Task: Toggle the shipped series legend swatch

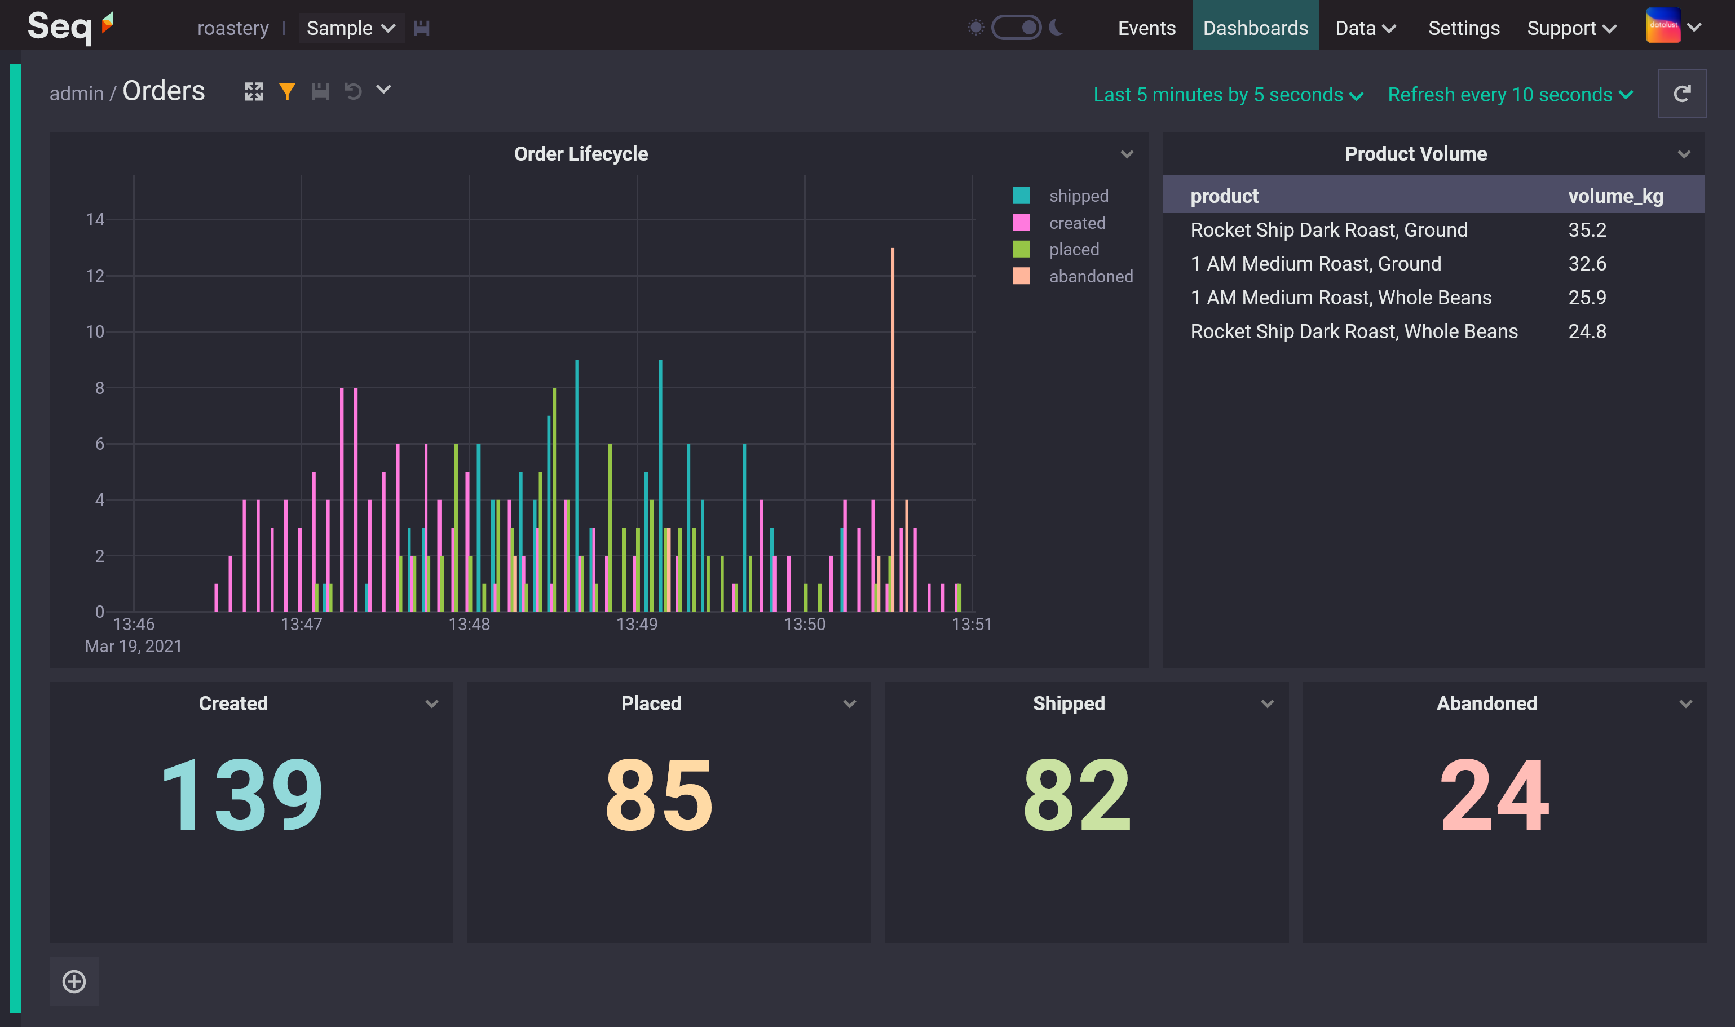Action: coord(1021,196)
